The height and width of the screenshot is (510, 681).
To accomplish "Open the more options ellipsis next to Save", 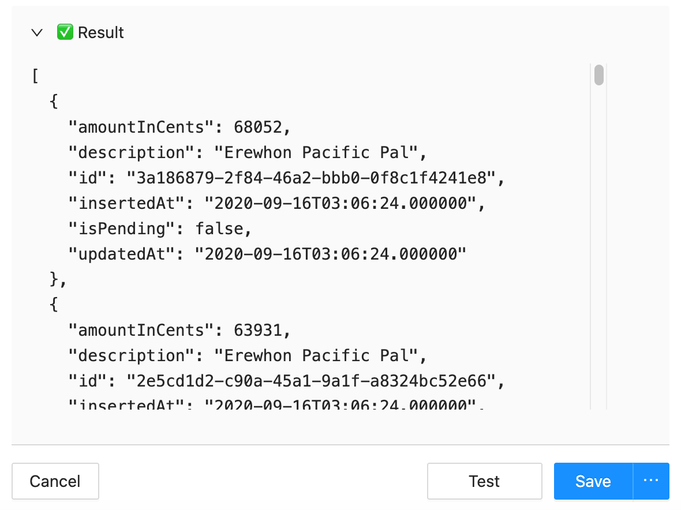I will pyautogui.click(x=651, y=481).
